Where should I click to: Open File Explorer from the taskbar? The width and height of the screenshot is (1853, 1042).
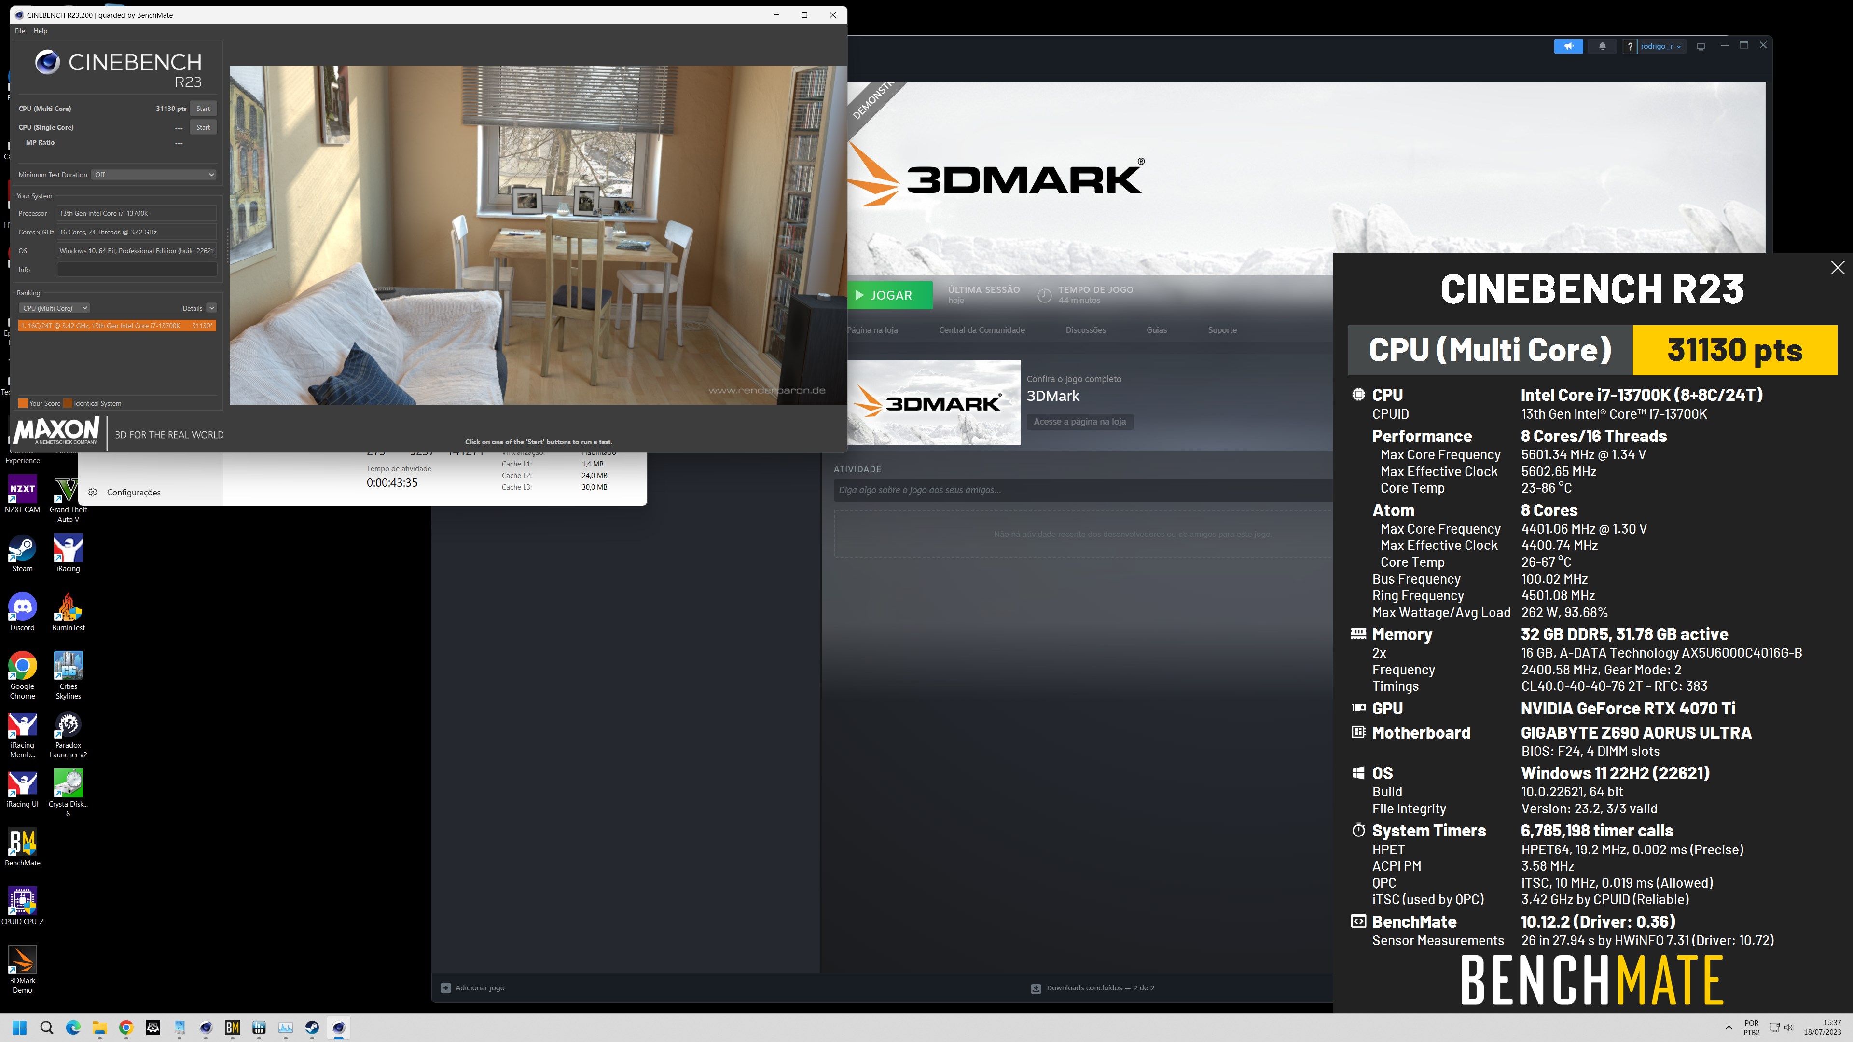[x=99, y=1028]
